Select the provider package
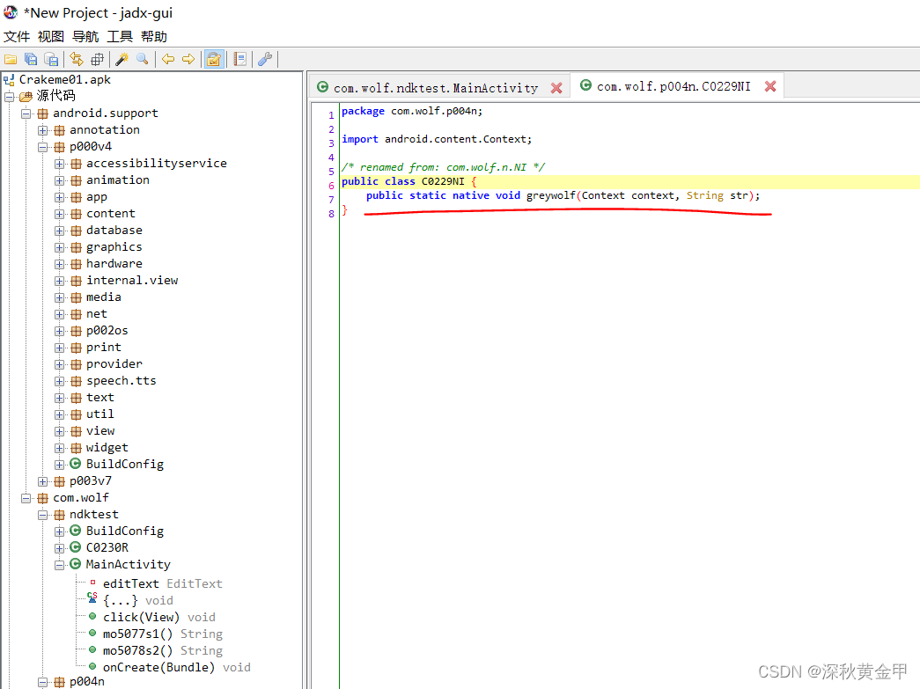The image size is (920, 689). (114, 364)
